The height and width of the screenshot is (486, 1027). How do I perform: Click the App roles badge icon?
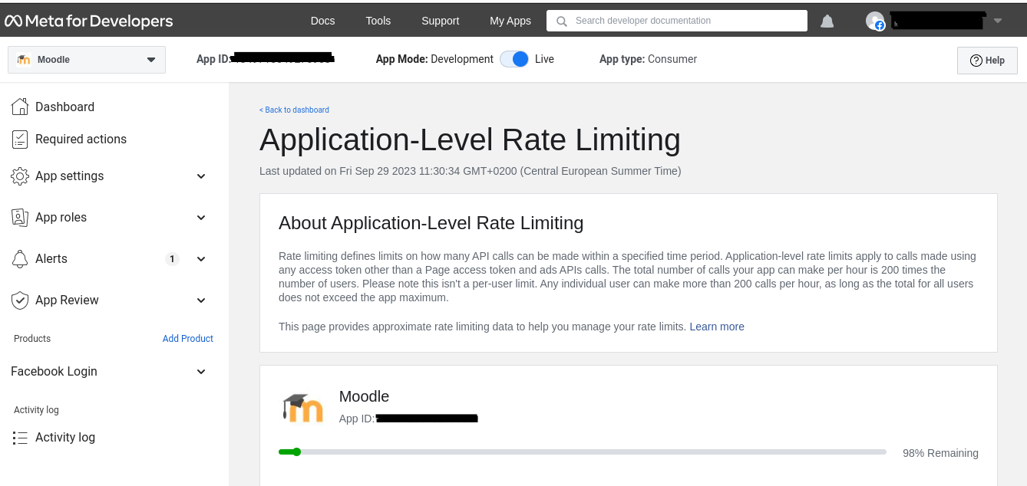tap(20, 217)
